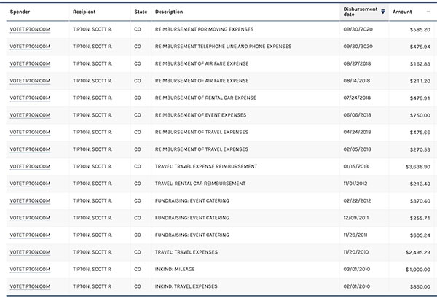Click the sort arrow in Disbursement date header
Screen dimensions: 437x298
[x=382, y=12]
